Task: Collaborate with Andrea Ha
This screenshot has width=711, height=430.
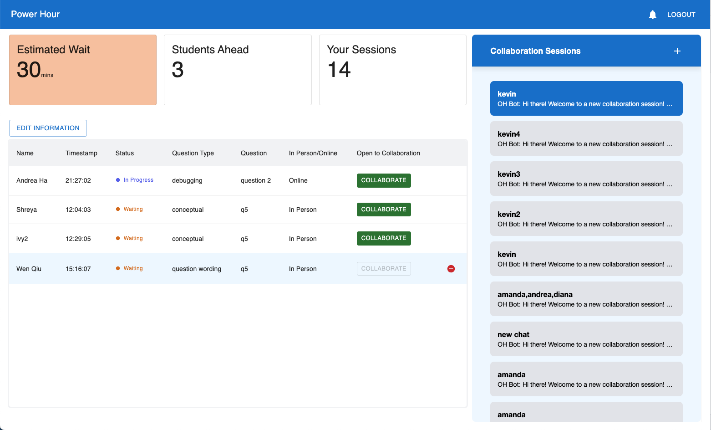Action: click(384, 180)
